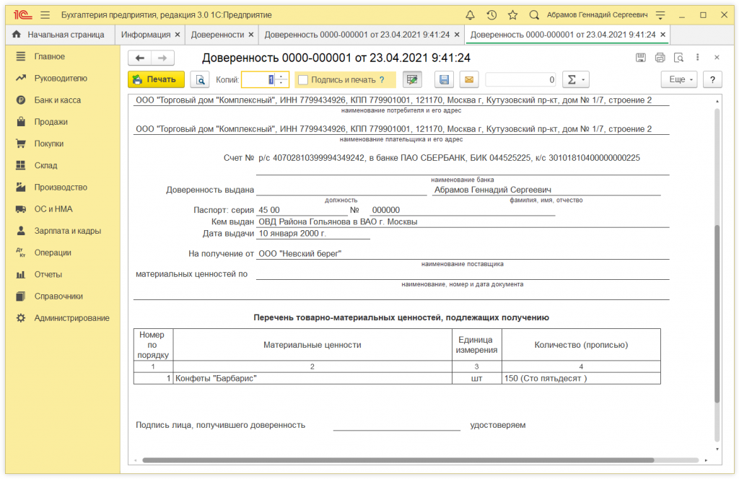Click the horizontal scrollbar of the document
This screenshot has width=739, height=479.
397,460
